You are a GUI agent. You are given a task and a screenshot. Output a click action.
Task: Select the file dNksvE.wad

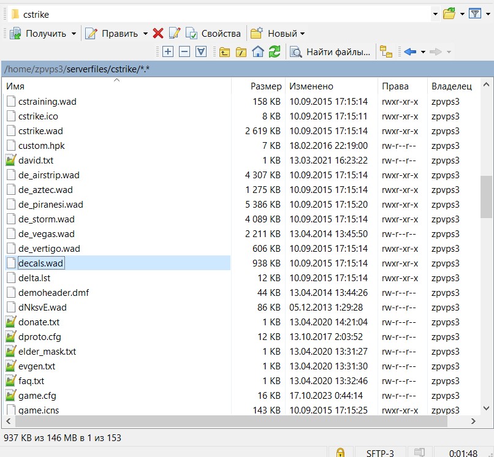42,307
